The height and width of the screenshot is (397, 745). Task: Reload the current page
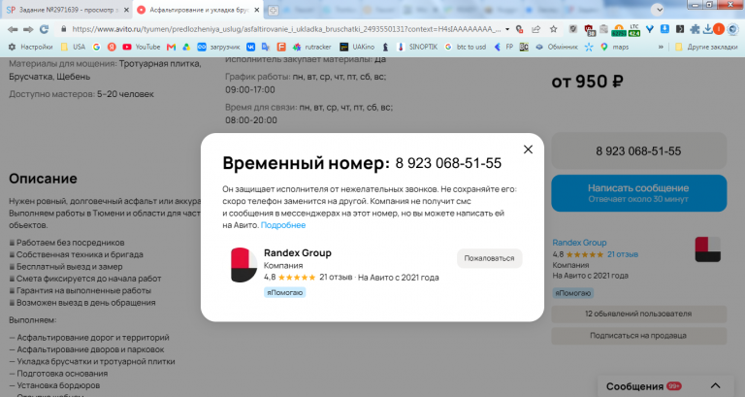[45, 29]
